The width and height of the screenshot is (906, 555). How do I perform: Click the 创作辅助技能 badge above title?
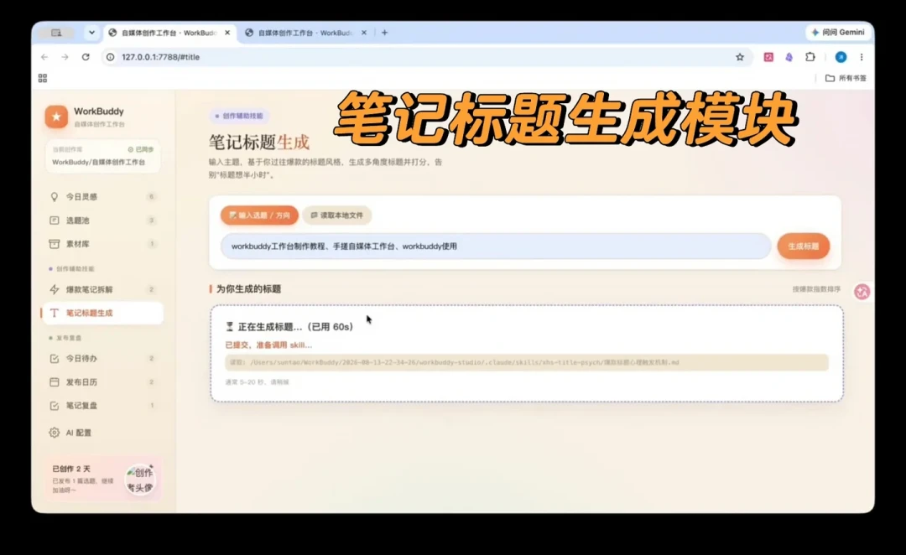(239, 116)
